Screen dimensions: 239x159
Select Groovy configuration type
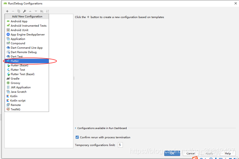click(27, 83)
